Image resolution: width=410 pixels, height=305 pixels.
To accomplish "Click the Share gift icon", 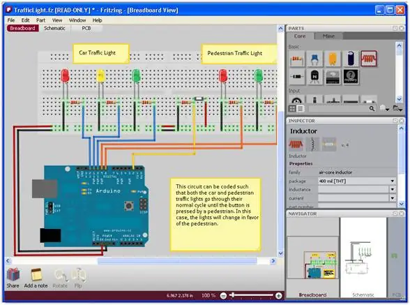I will click(13, 275).
